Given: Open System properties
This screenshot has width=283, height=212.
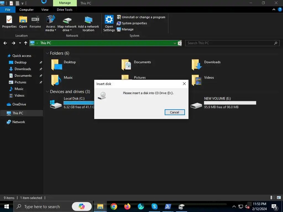Looking at the screenshot, I should (132, 23).
